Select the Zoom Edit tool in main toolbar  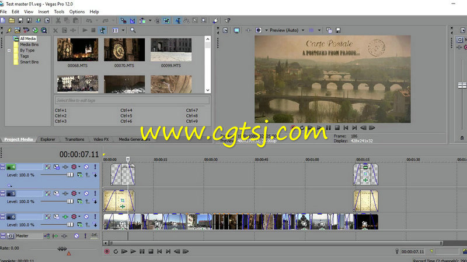tap(204, 20)
